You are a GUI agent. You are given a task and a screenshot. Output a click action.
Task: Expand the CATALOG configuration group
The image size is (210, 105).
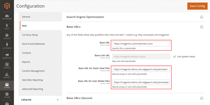click(x=40, y=100)
